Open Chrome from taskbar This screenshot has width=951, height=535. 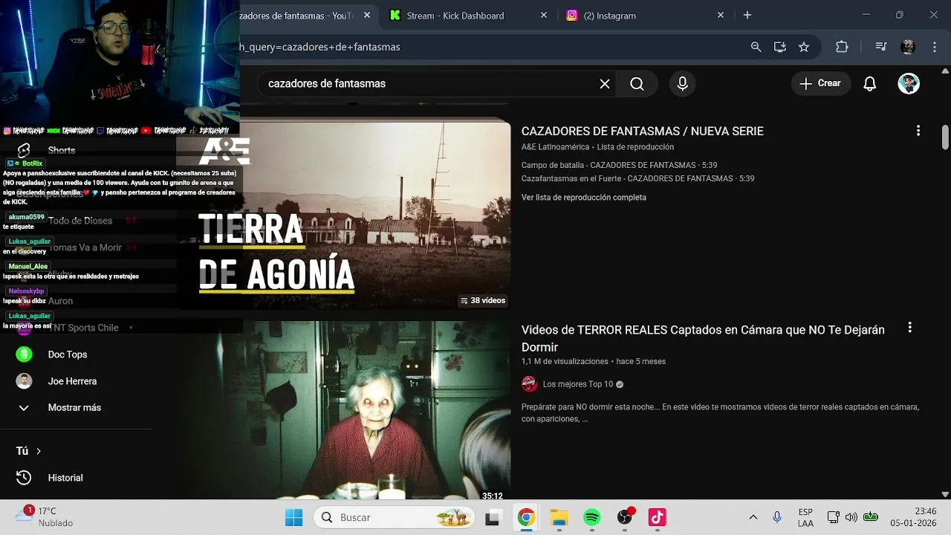(526, 517)
